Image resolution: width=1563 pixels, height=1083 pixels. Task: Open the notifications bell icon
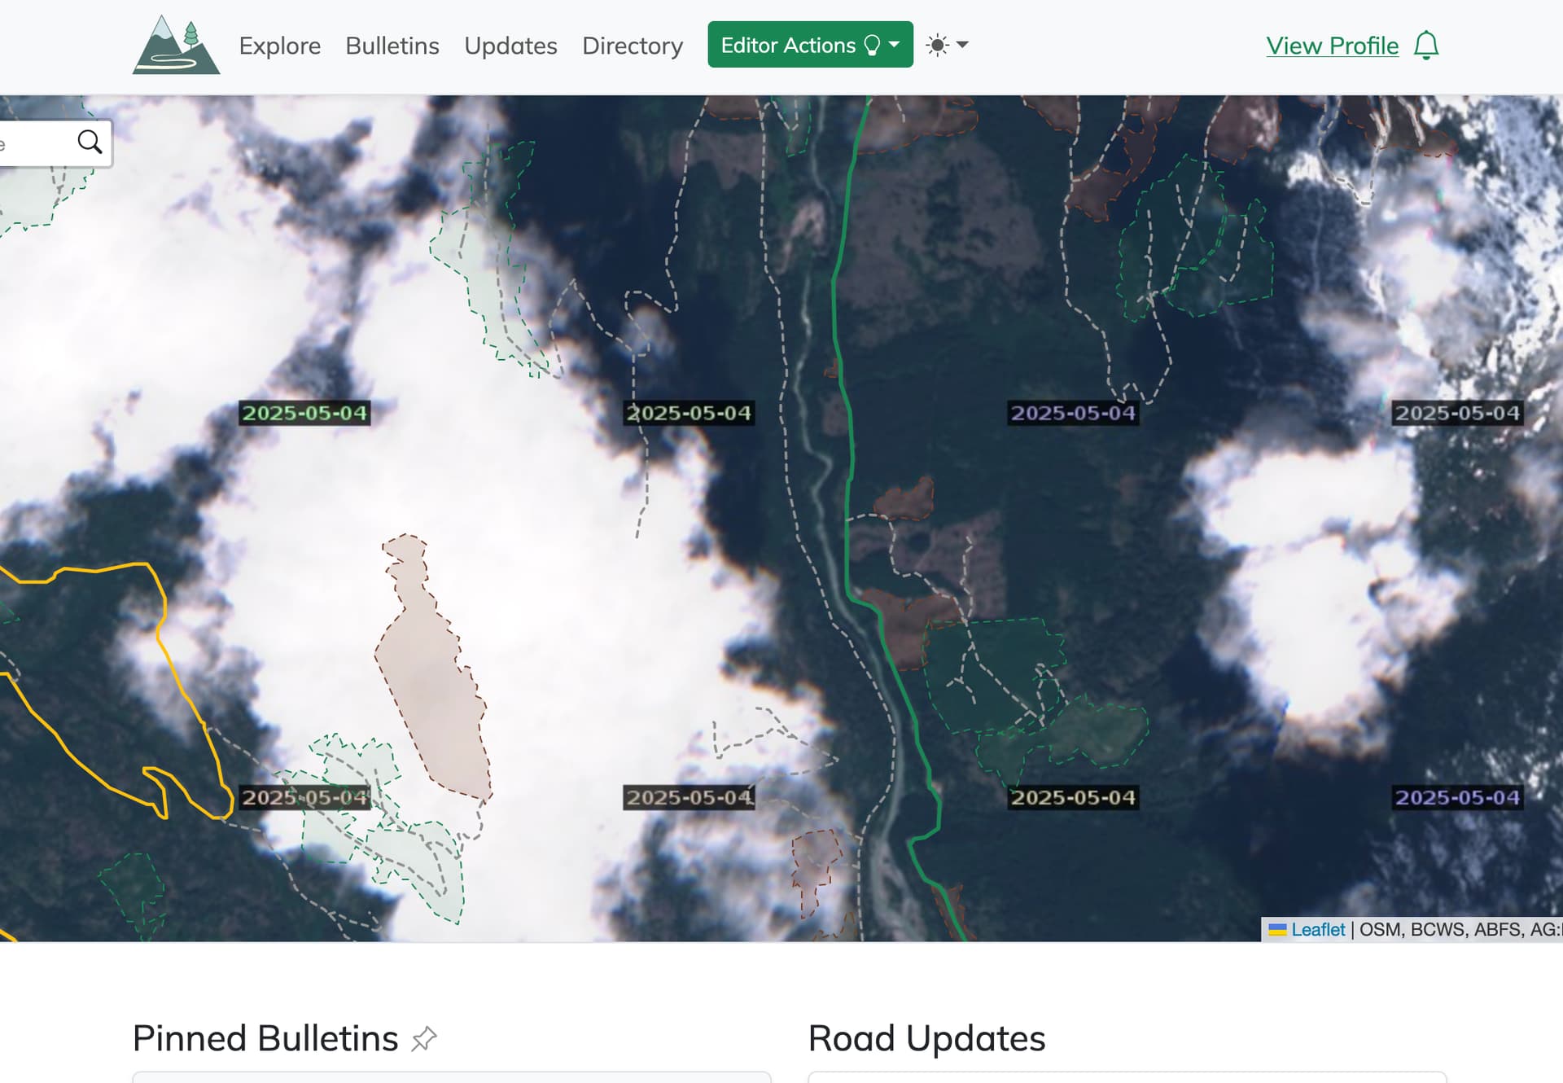pyautogui.click(x=1425, y=46)
